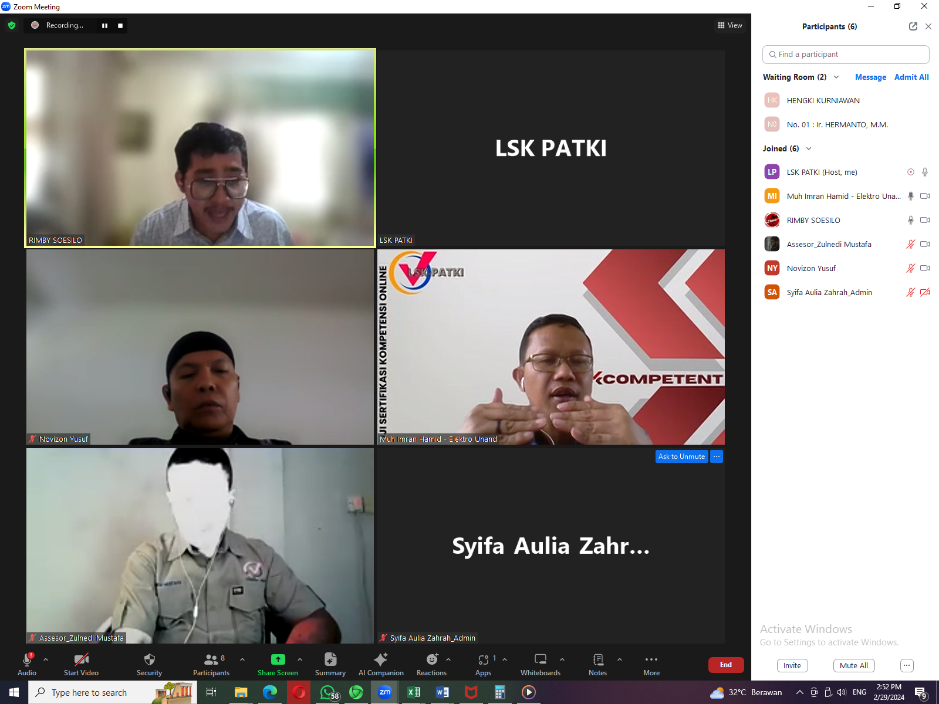939x704 pixels.
Task: Expand the Audio options arrow
Action: (x=46, y=659)
